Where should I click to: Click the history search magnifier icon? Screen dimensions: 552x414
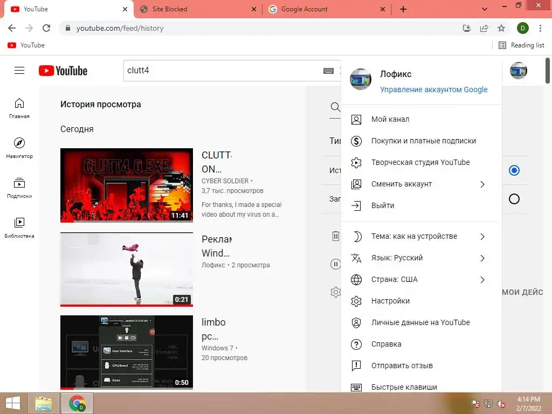335,107
